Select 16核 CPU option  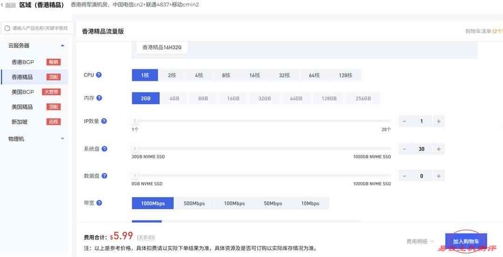[x=255, y=75]
